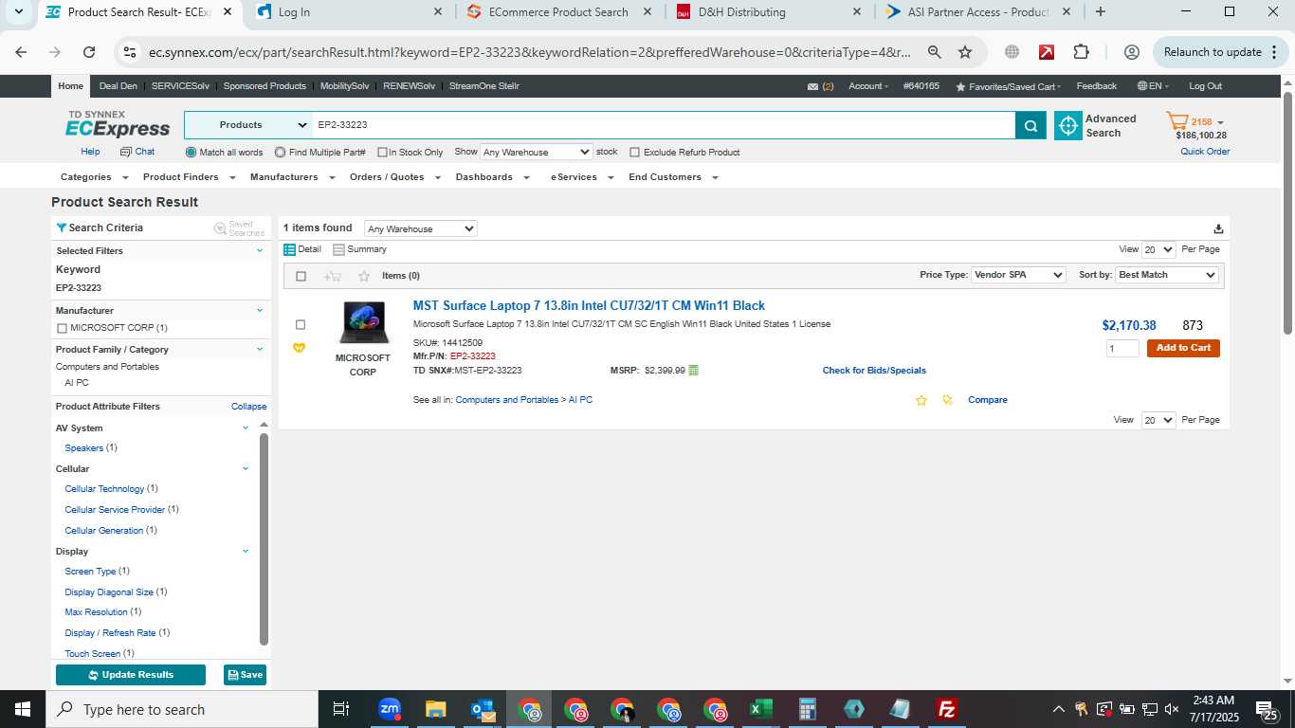The height and width of the screenshot is (728, 1295).
Task: Select Match all words radio button
Action: pyautogui.click(x=192, y=152)
